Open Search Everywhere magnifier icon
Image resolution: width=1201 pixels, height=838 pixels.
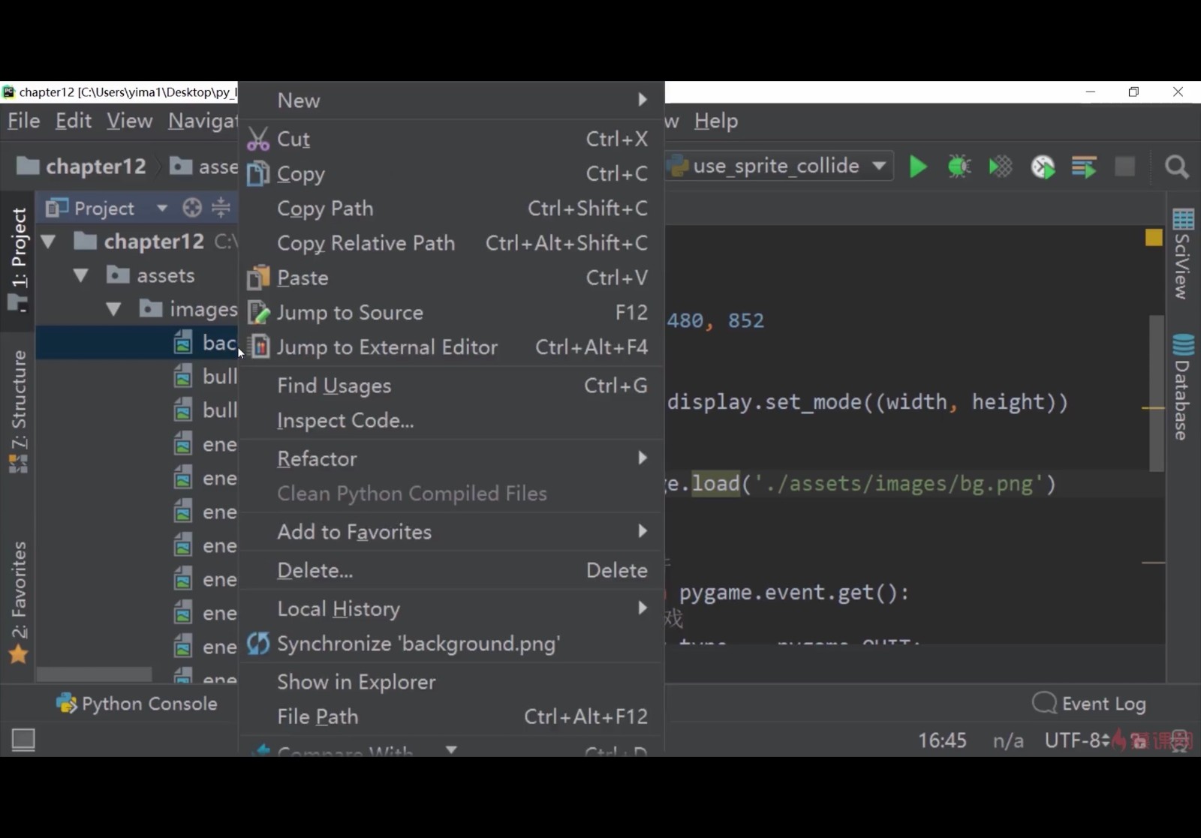pos(1176,167)
